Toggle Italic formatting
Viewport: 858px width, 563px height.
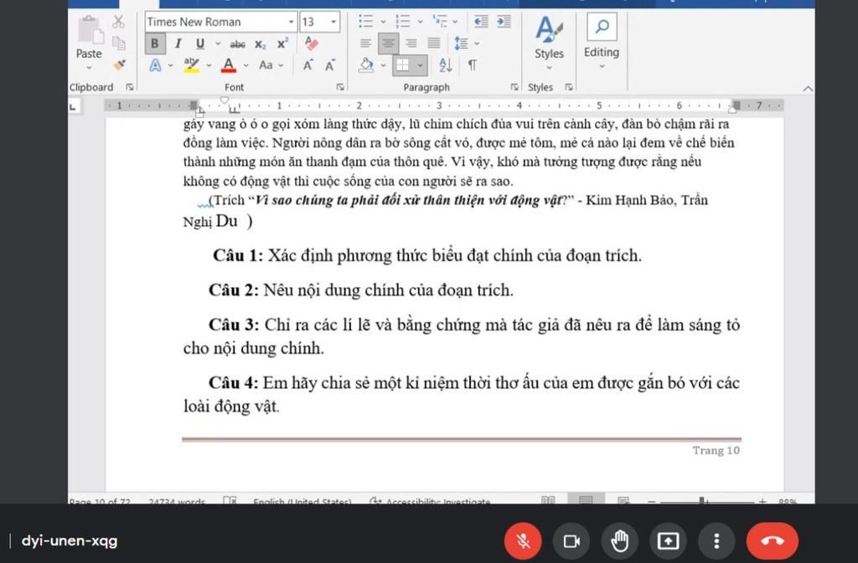coord(178,44)
